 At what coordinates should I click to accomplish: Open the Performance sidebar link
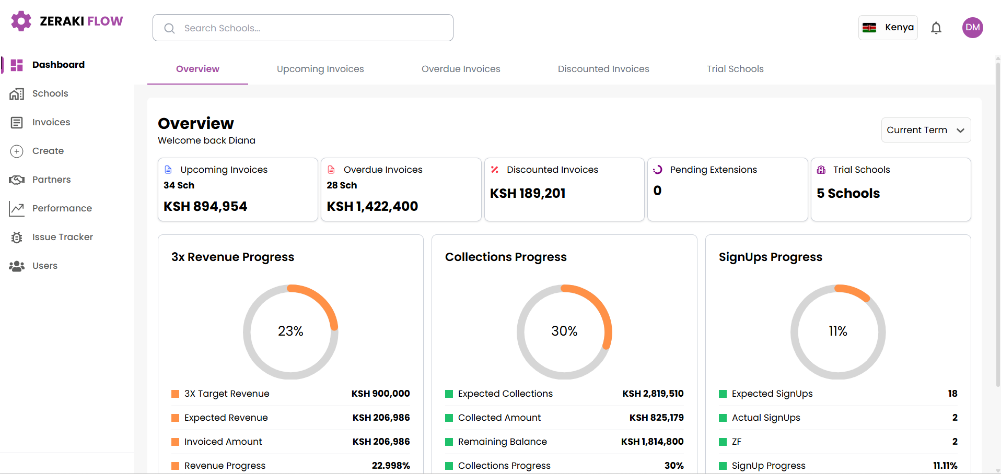(62, 208)
